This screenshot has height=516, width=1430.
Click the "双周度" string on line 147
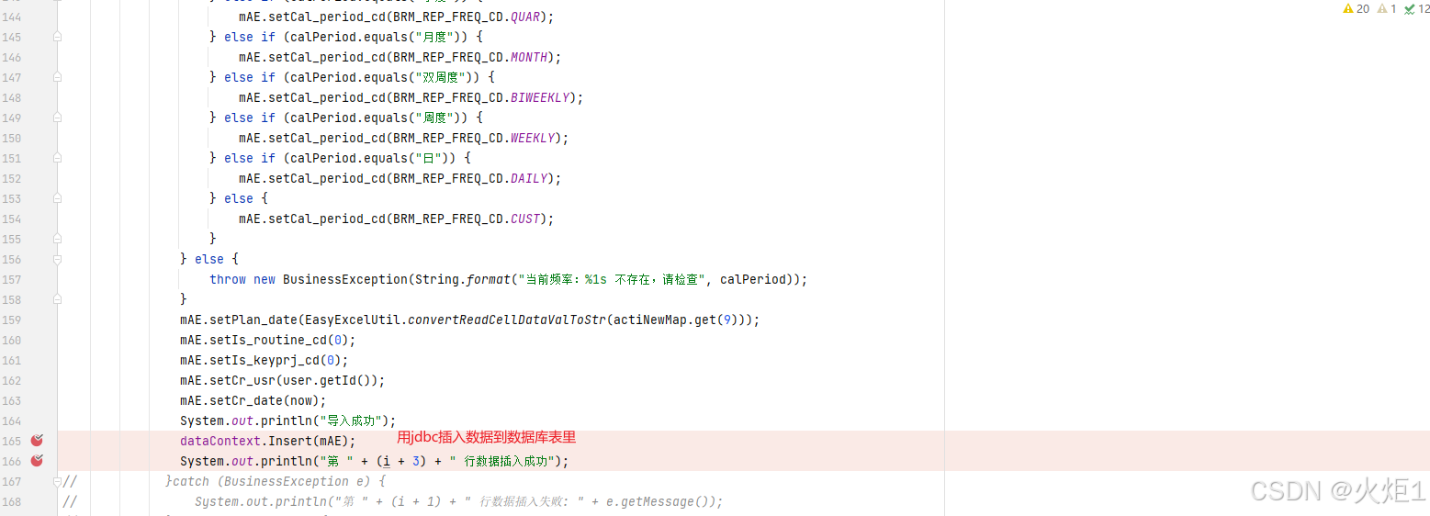pos(442,77)
